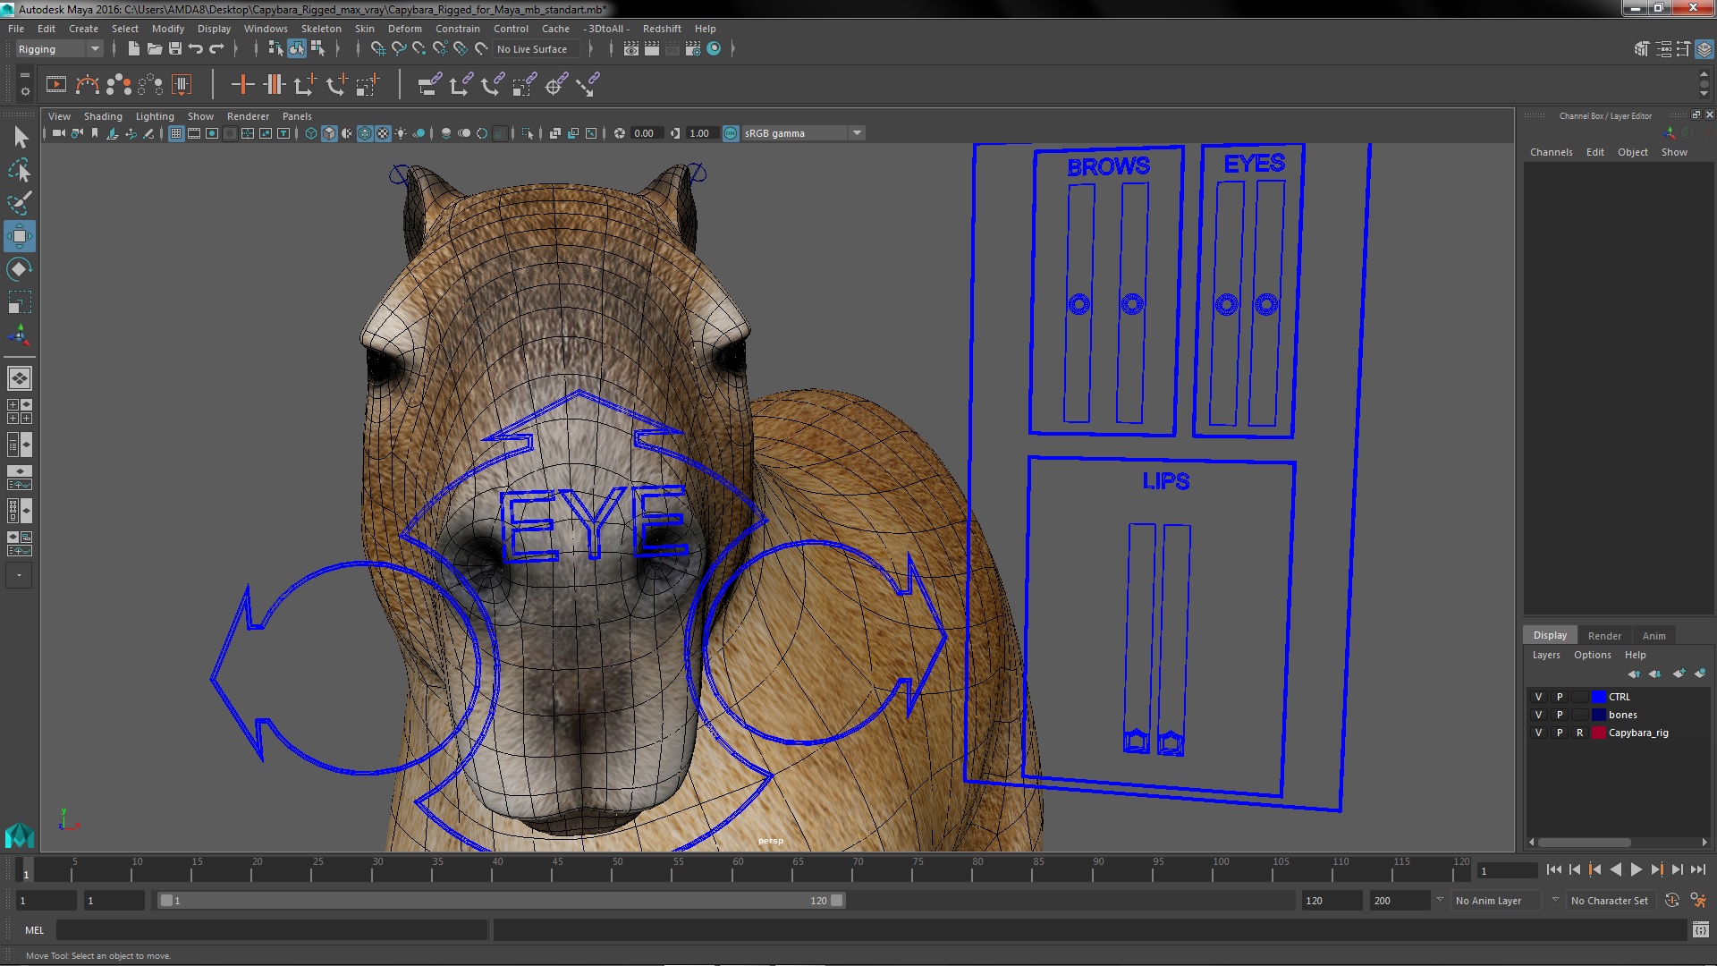Switch to the Render layer tab
Image resolution: width=1717 pixels, height=966 pixels.
pos(1604,636)
